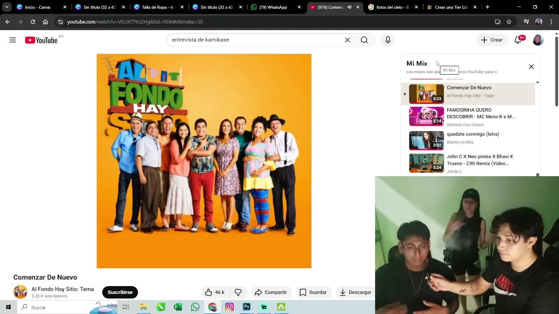
Task: Play the John C C90 Remix thumbnail
Action: [426, 163]
